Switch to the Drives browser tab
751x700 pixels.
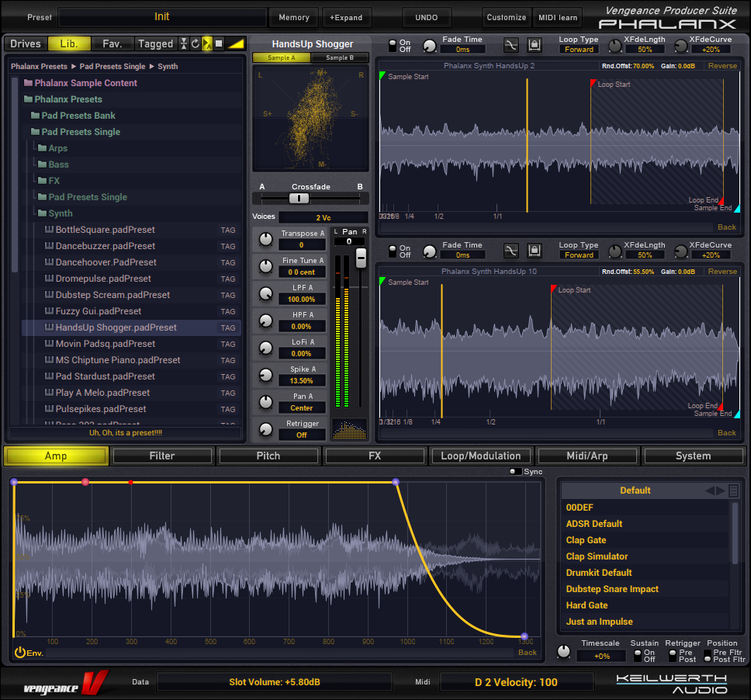pyautogui.click(x=26, y=43)
